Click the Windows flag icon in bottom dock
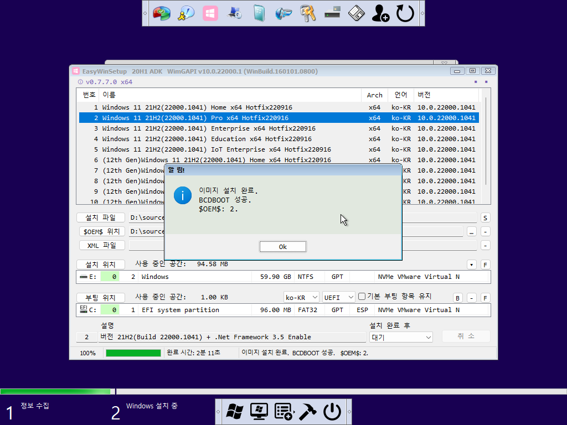This screenshot has height=425, width=567. (x=235, y=412)
